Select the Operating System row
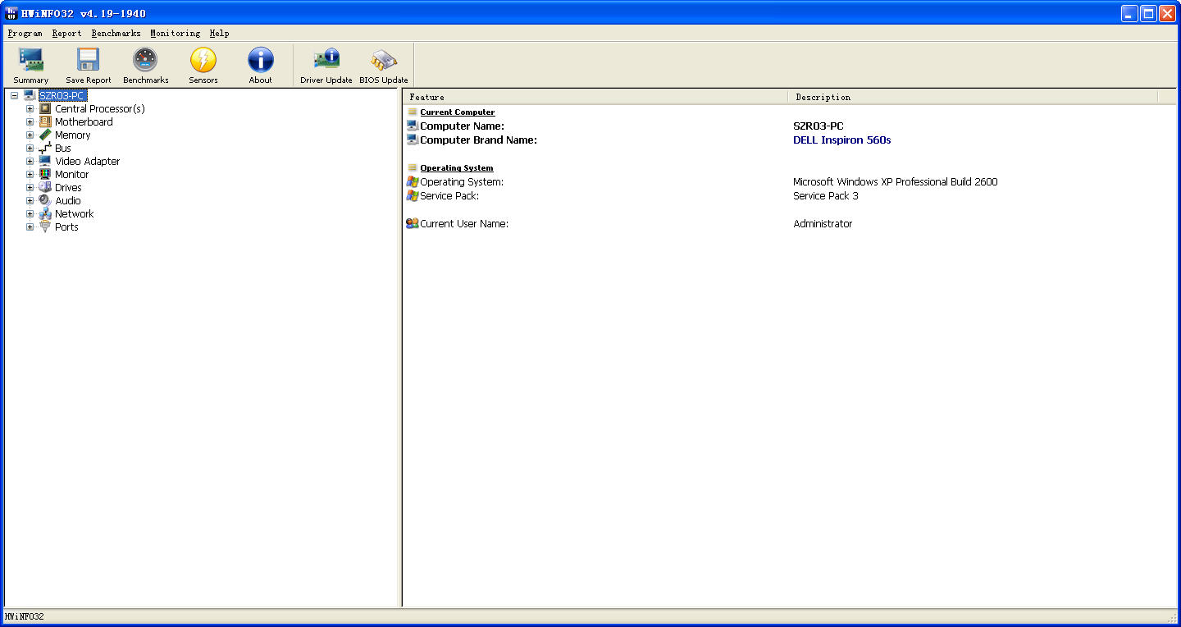1181x627 pixels. pos(462,182)
